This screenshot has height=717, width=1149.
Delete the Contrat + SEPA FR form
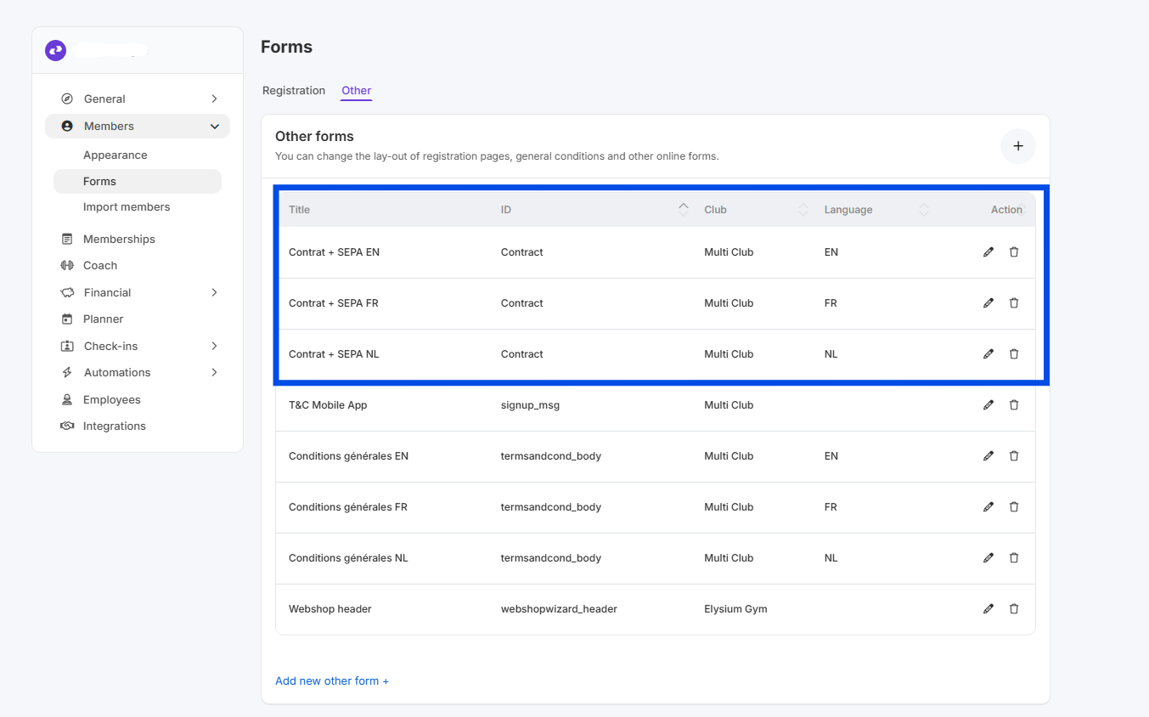click(1014, 303)
